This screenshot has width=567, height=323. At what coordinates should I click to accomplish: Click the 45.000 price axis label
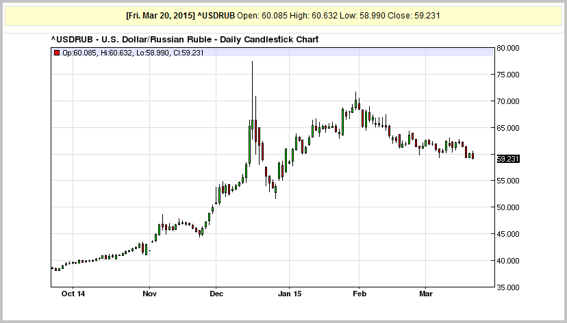pos(507,234)
